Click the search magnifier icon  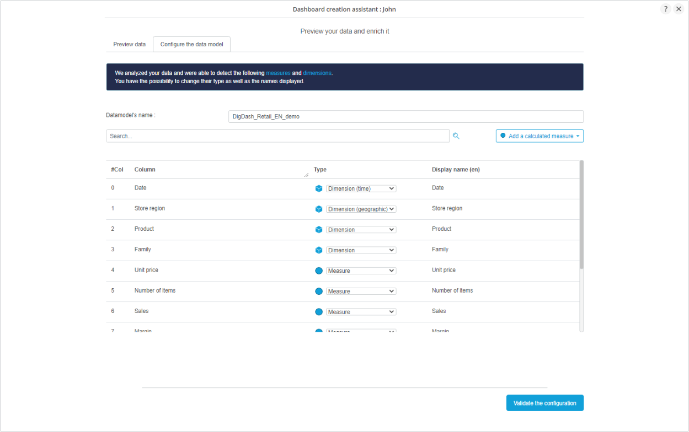(x=456, y=136)
